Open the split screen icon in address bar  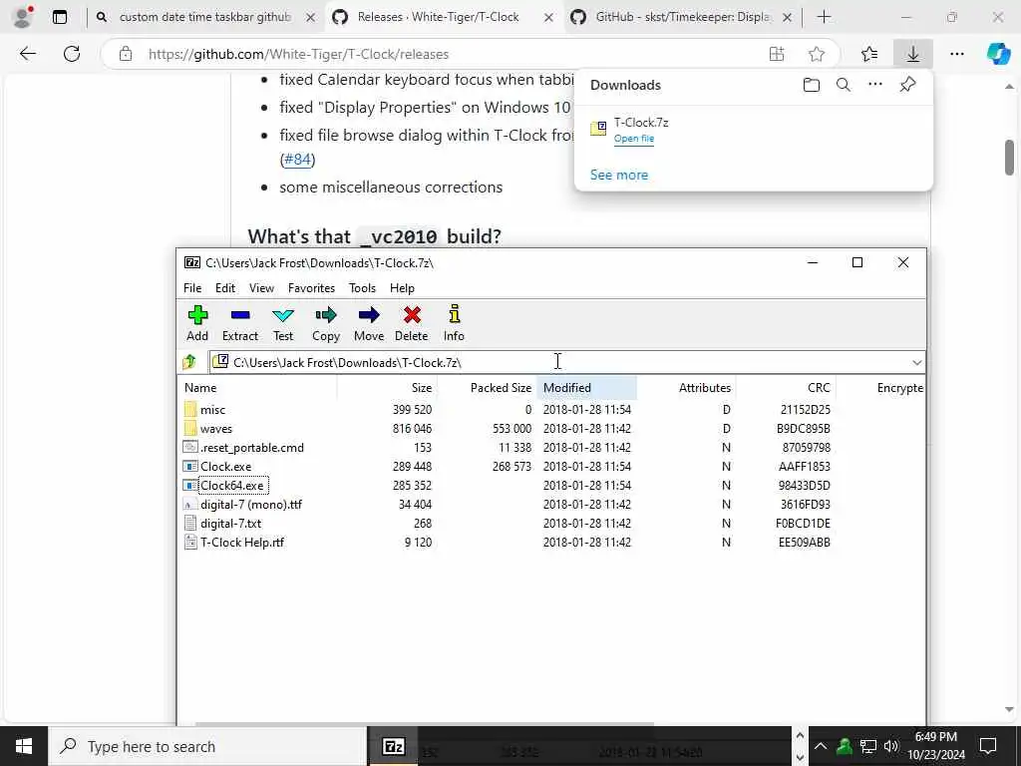pos(776,54)
